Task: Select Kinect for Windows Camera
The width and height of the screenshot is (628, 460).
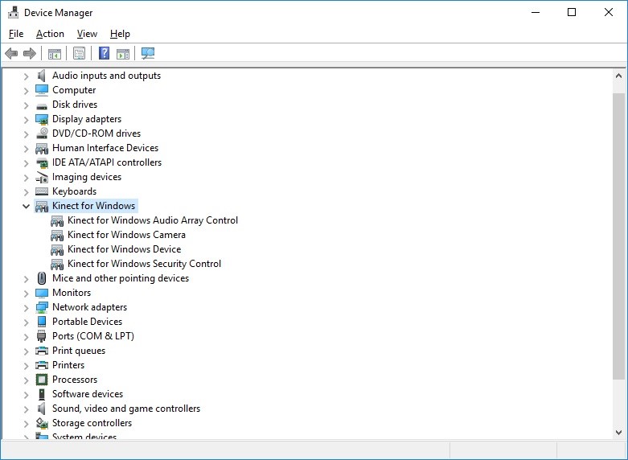Action: tap(126, 235)
